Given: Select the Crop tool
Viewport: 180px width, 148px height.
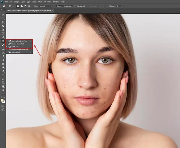Looking at the screenshot, I should tap(3, 30).
